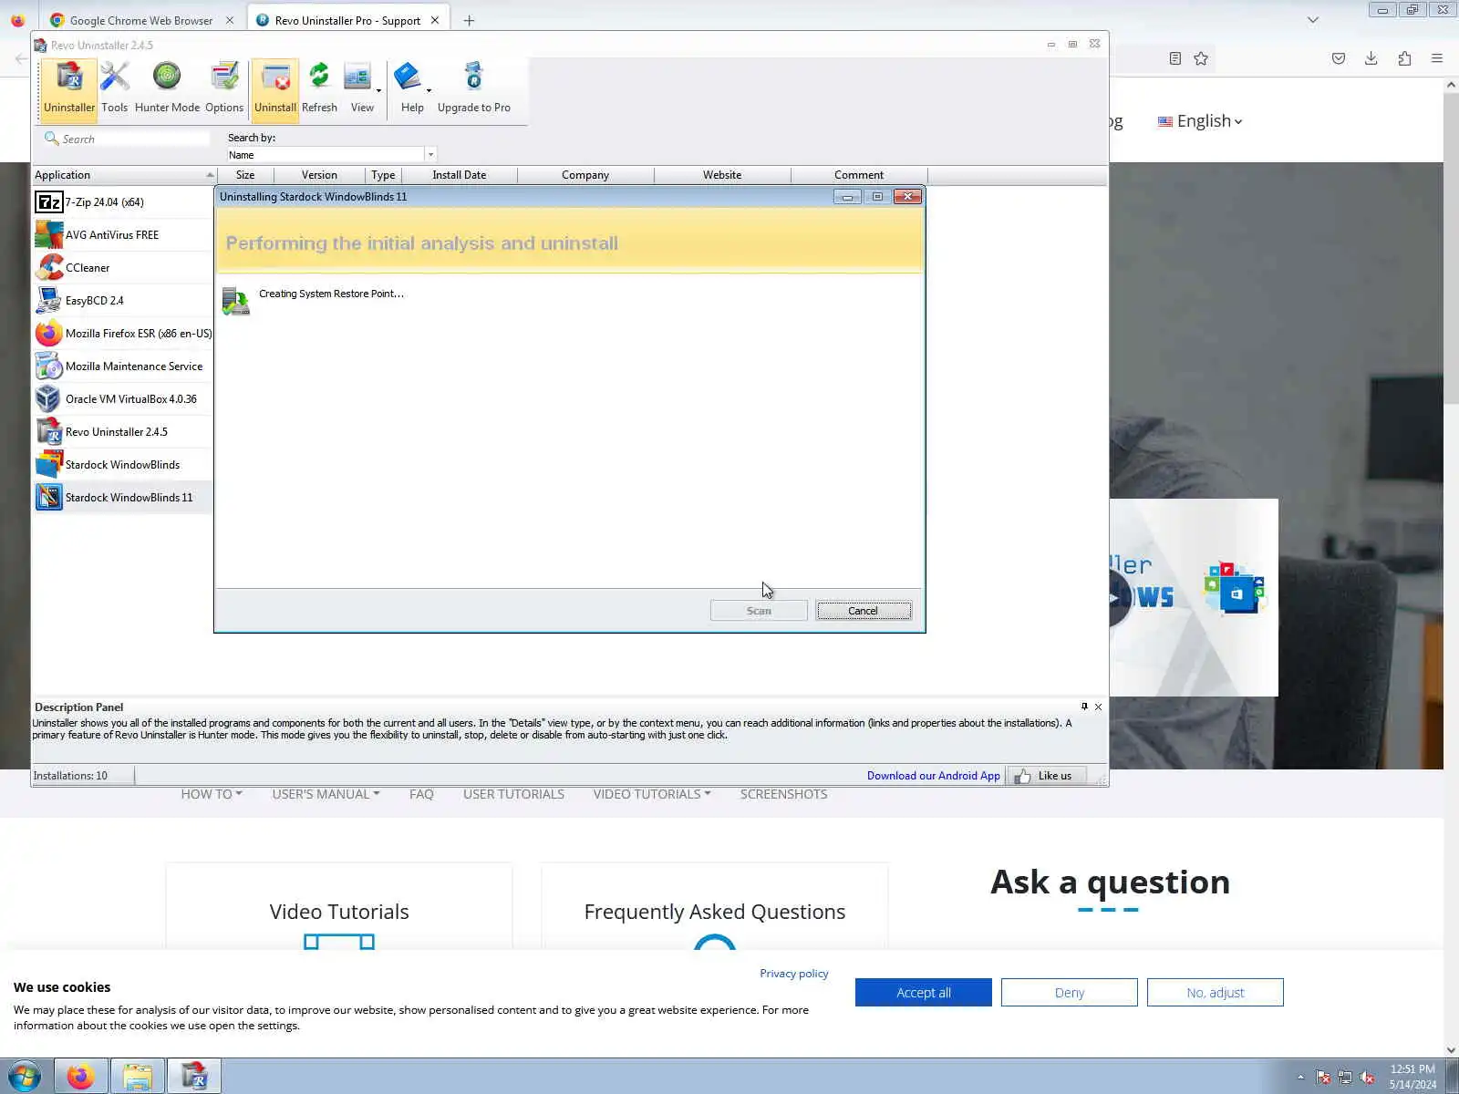1459x1094 pixels.
Task: Toggle Firefox reader view icon
Action: coord(1175,58)
